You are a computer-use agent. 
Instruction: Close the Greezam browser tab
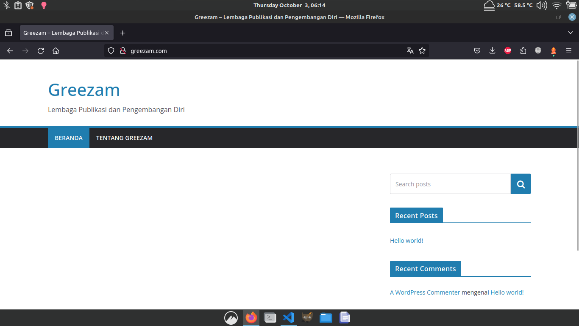107,33
